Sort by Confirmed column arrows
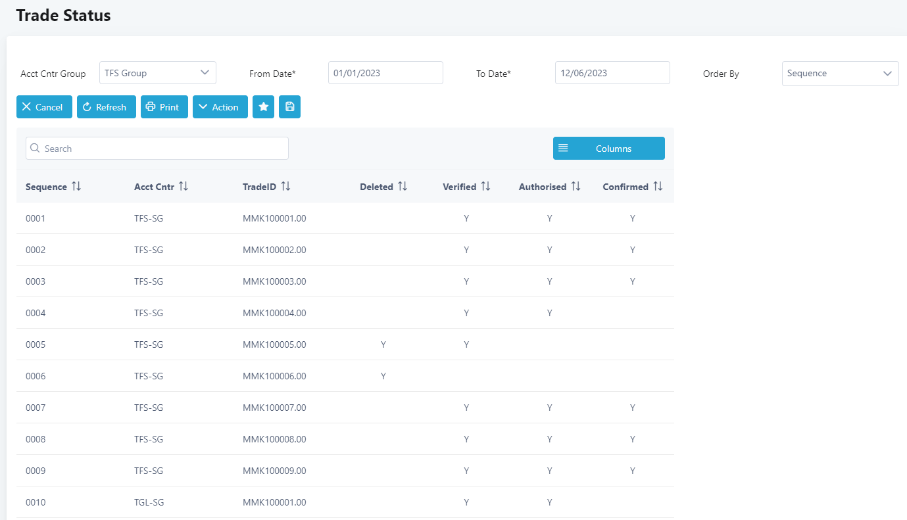 [x=658, y=187]
